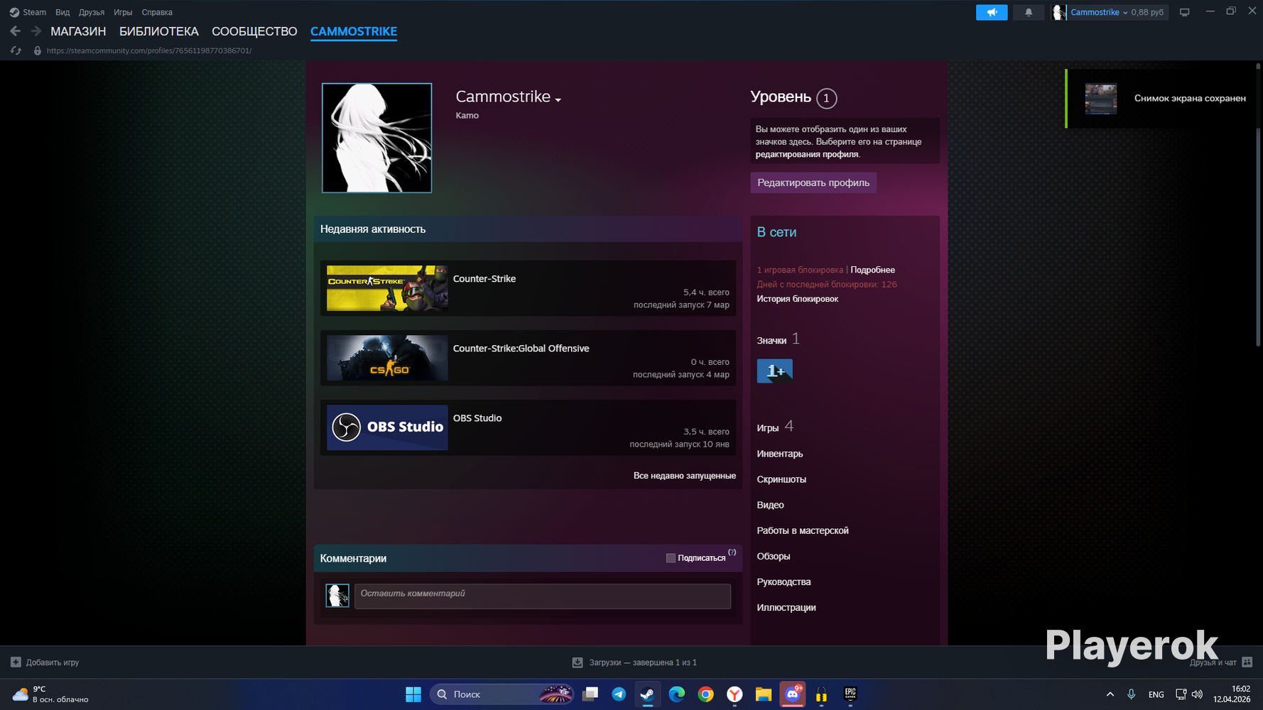
Task: Open the Подробнее link about the game ban
Action: (x=872, y=270)
